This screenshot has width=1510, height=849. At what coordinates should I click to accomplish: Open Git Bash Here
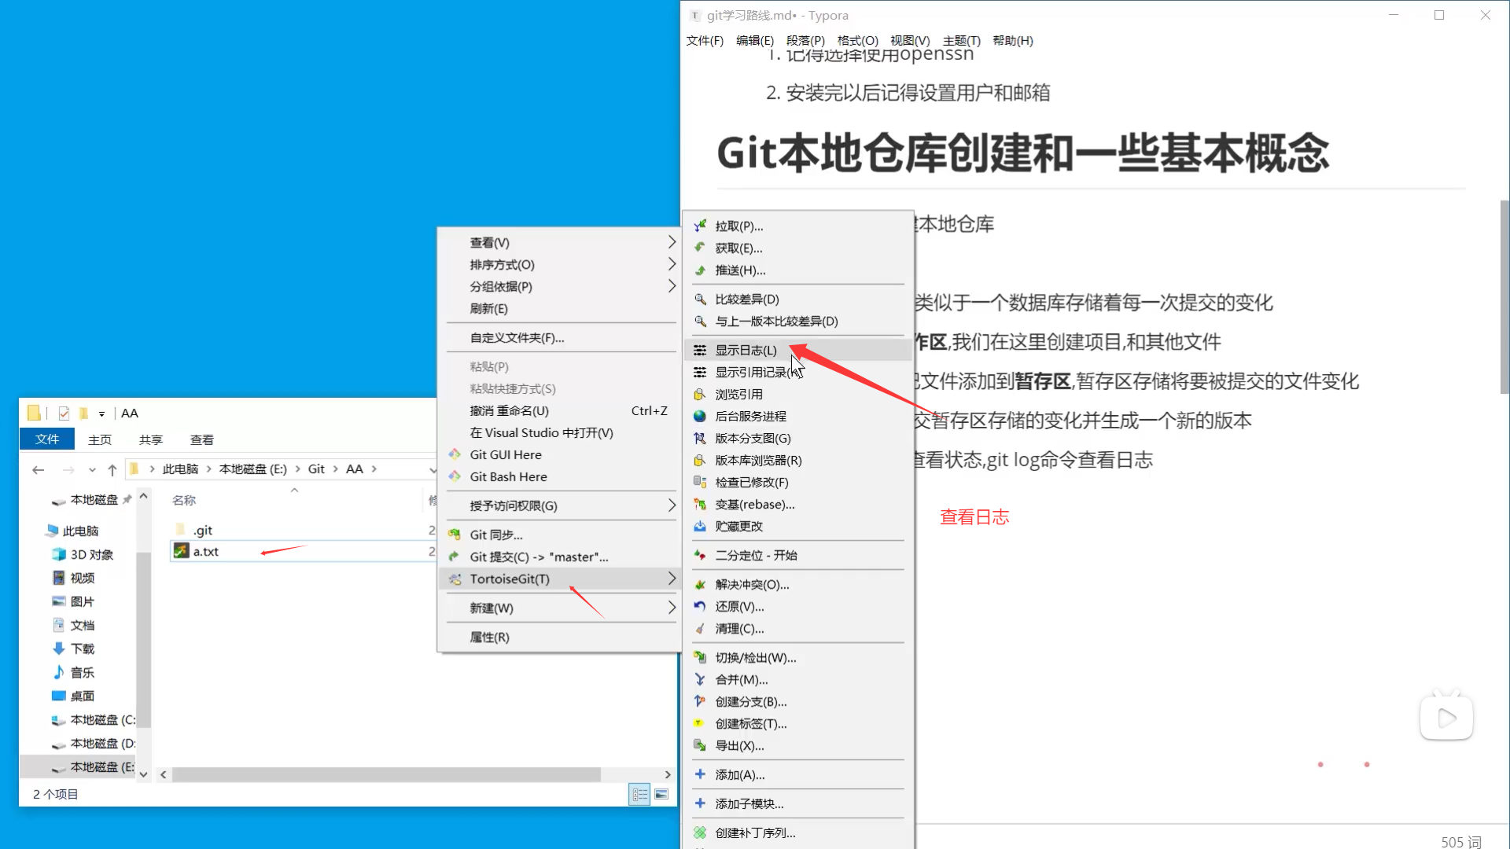point(507,476)
